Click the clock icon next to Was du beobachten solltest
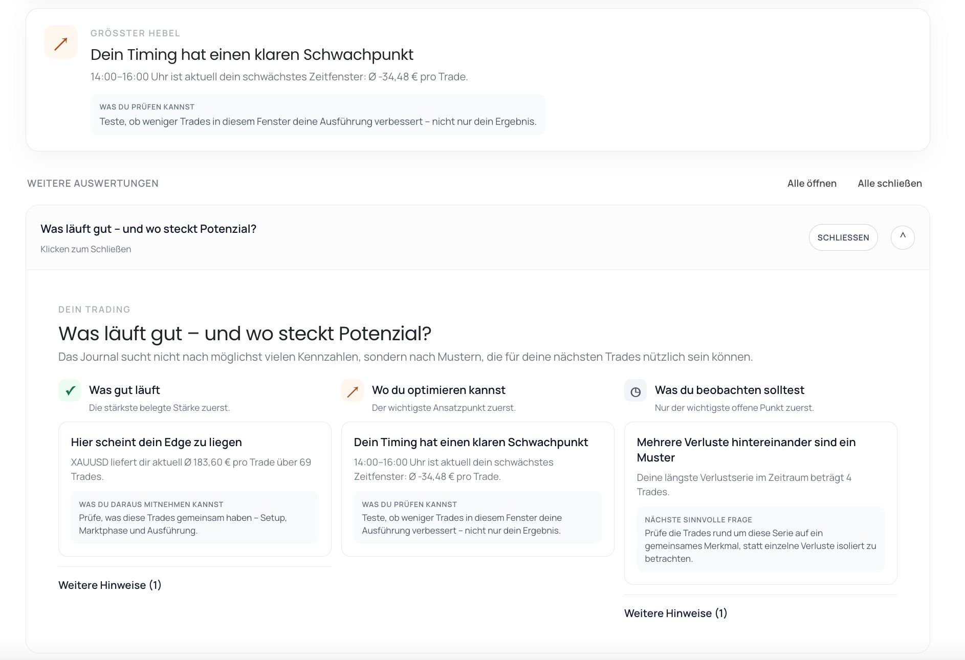 coord(635,391)
